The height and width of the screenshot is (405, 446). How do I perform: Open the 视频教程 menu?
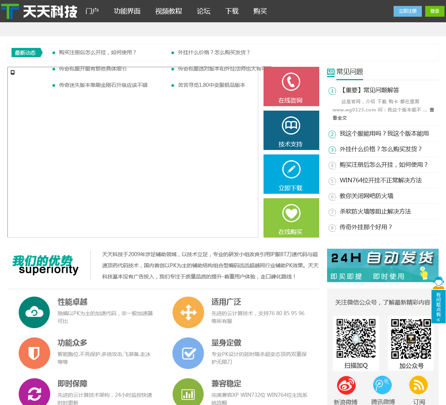click(x=169, y=11)
